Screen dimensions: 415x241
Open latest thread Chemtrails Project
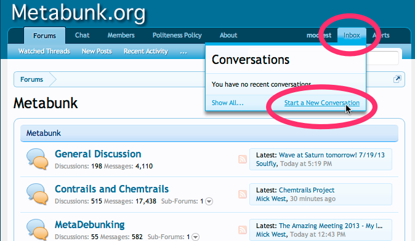coord(307,190)
